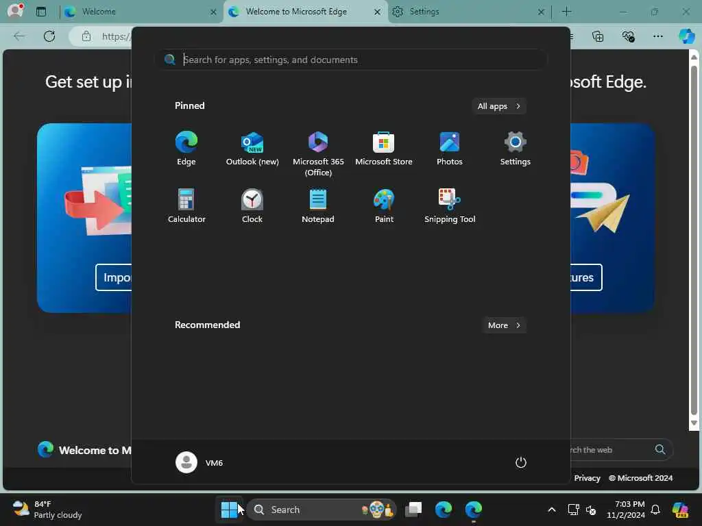Switch to the Welcome tab in Edge

[x=138, y=12]
